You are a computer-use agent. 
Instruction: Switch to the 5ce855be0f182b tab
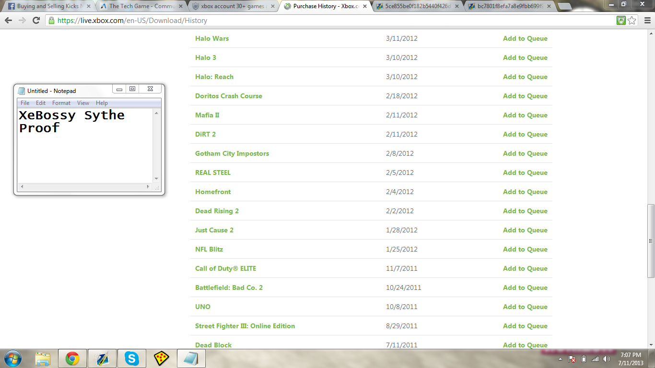pyautogui.click(x=417, y=6)
